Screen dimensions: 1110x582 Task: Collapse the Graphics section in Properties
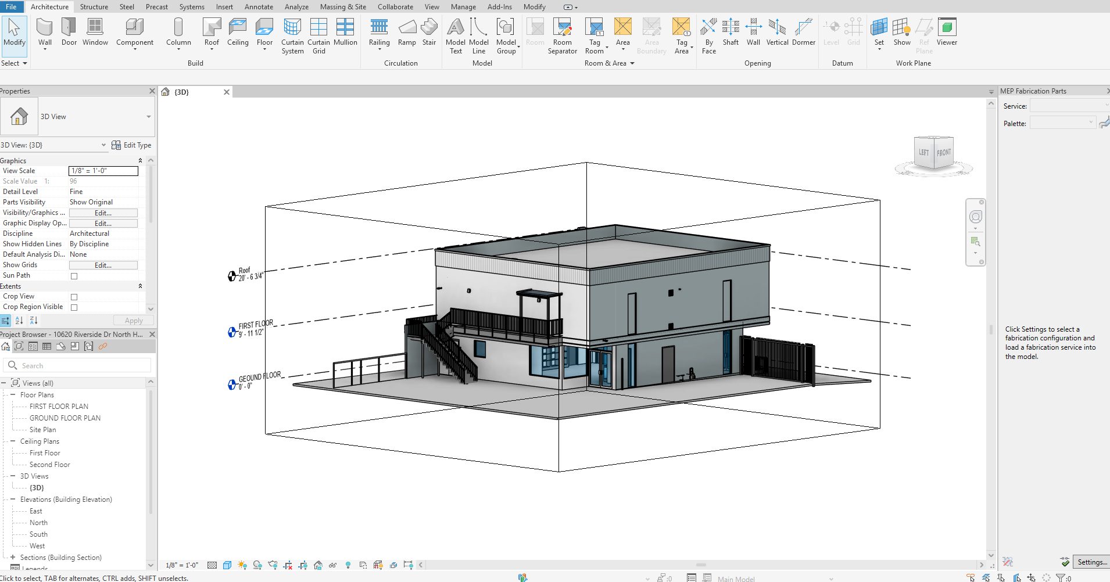click(x=139, y=160)
